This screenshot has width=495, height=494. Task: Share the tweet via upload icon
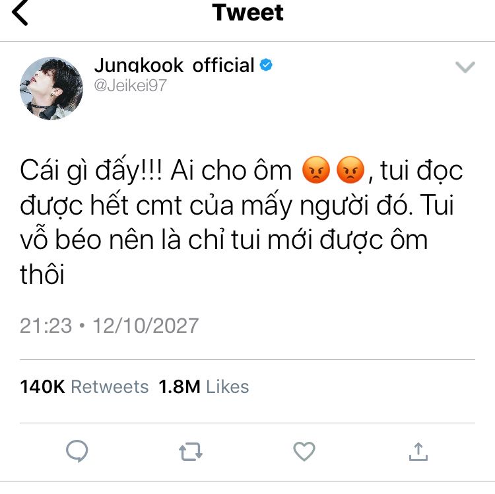tap(418, 451)
